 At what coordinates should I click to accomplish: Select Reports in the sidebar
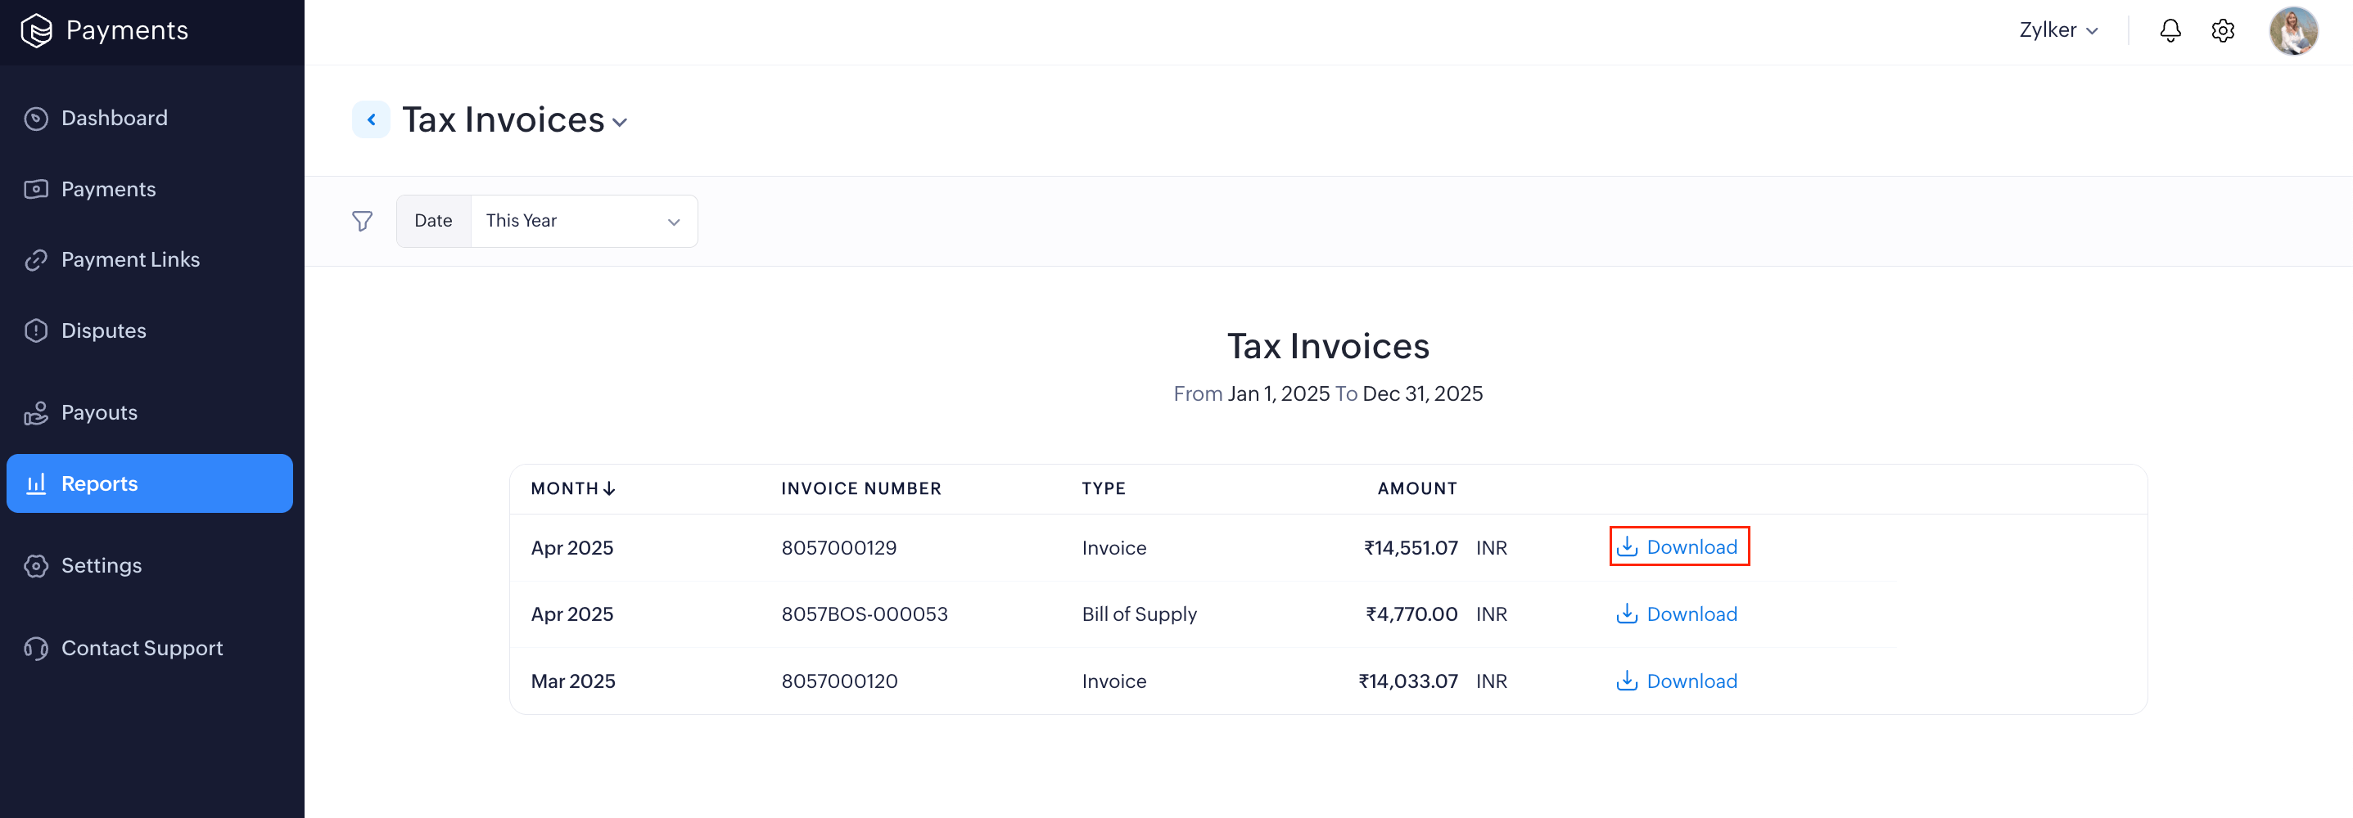[98, 484]
